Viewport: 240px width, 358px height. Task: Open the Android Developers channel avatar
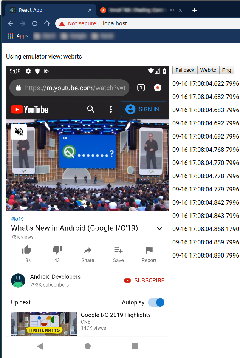(18, 281)
